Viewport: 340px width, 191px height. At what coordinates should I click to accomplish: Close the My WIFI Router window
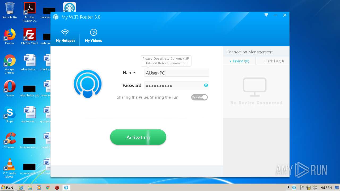(x=284, y=15)
